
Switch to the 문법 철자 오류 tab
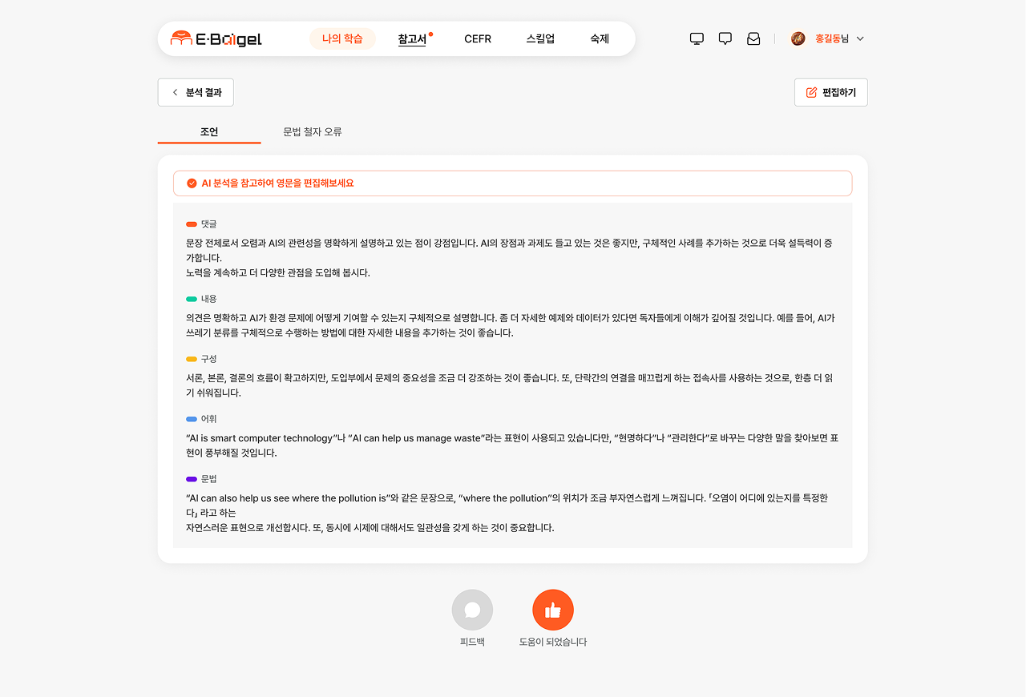(313, 131)
